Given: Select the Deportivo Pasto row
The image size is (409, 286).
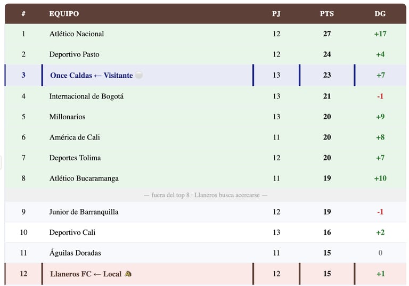Looking at the screenshot, I should coord(74,54).
